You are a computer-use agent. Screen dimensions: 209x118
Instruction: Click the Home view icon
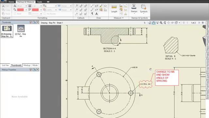click(x=150, y=23)
